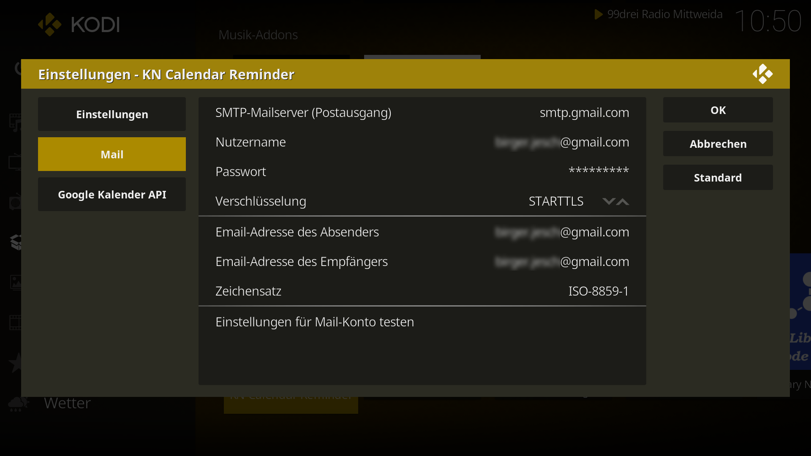
Task: Click the add-ons box icon in sidebar
Action: point(16,242)
